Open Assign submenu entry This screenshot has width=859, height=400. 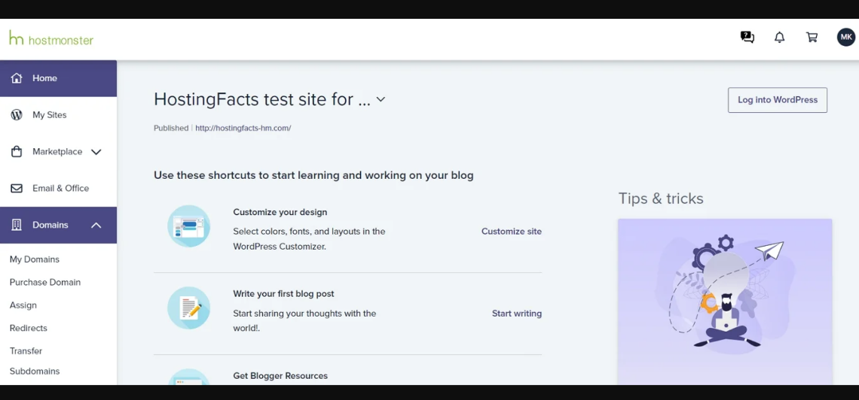tap(23, 305)
